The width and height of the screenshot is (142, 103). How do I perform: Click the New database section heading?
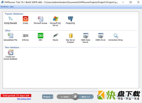[x=12, y=47]
